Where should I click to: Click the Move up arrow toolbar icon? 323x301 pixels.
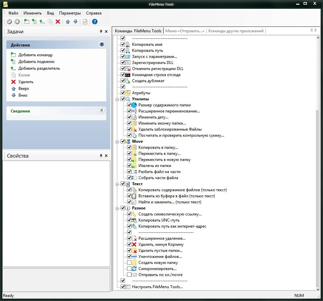click(68, 22)
